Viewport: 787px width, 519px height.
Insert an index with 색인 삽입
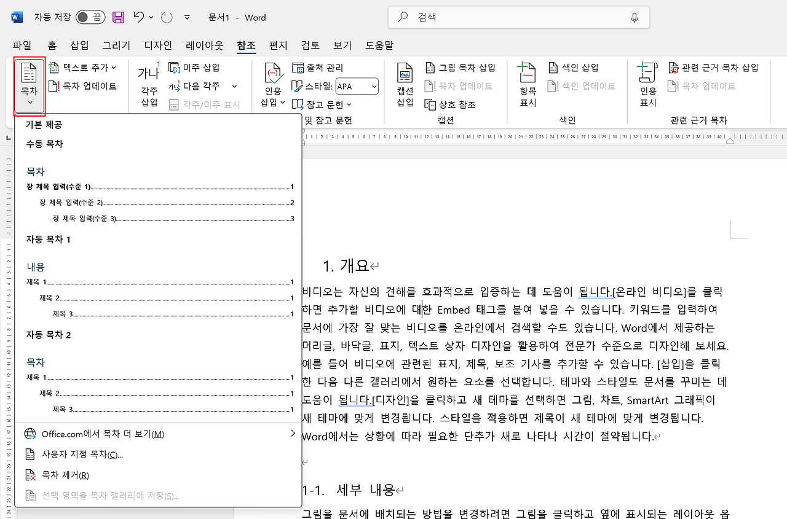(571, 67)
